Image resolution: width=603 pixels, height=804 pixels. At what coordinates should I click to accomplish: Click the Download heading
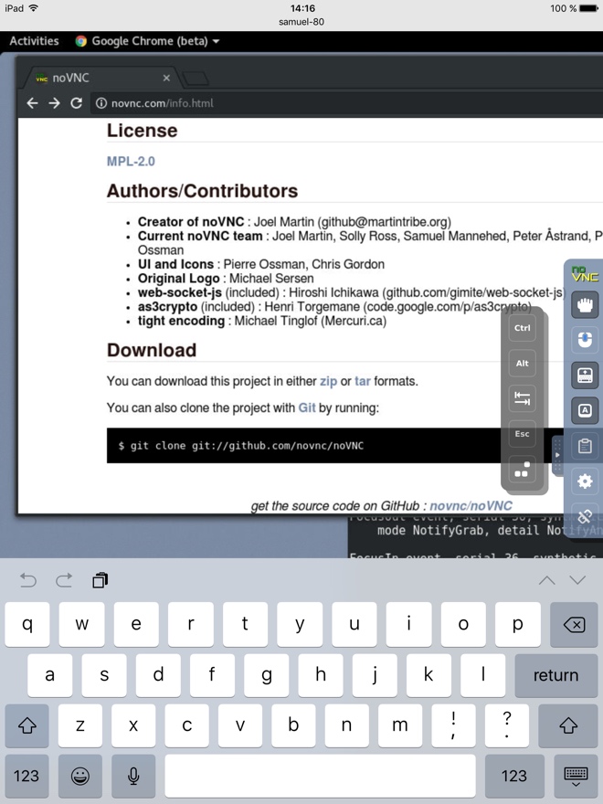(152, 350)
